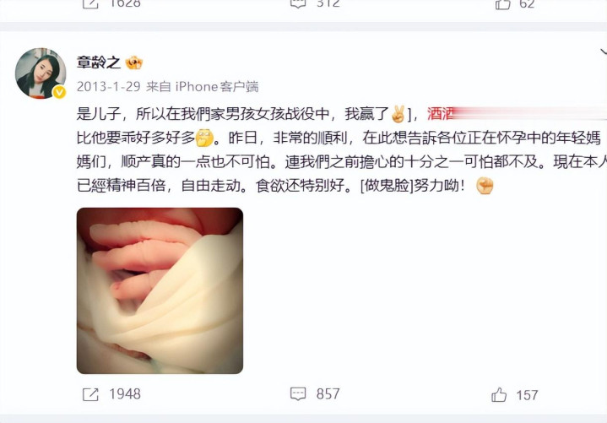The height and width of the screenshot is (423, 607).
Task: Click the iPhone客户端 source link
Action: point(217,86)
